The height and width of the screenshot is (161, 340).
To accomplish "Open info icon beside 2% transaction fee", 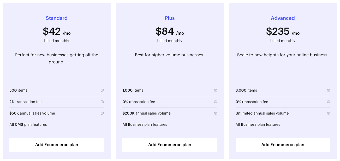I will point(102,102).
